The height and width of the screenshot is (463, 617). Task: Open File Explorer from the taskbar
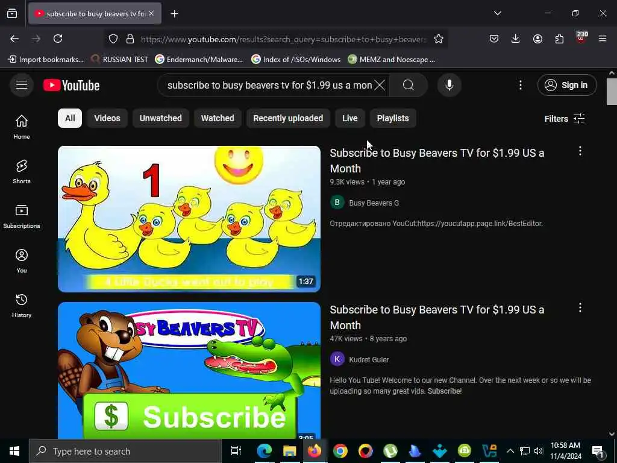click(x=289, y=451)
